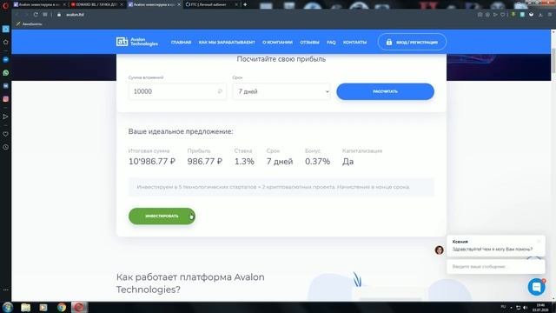Click the snapshot camera icon in address bar

coord(480,15)
